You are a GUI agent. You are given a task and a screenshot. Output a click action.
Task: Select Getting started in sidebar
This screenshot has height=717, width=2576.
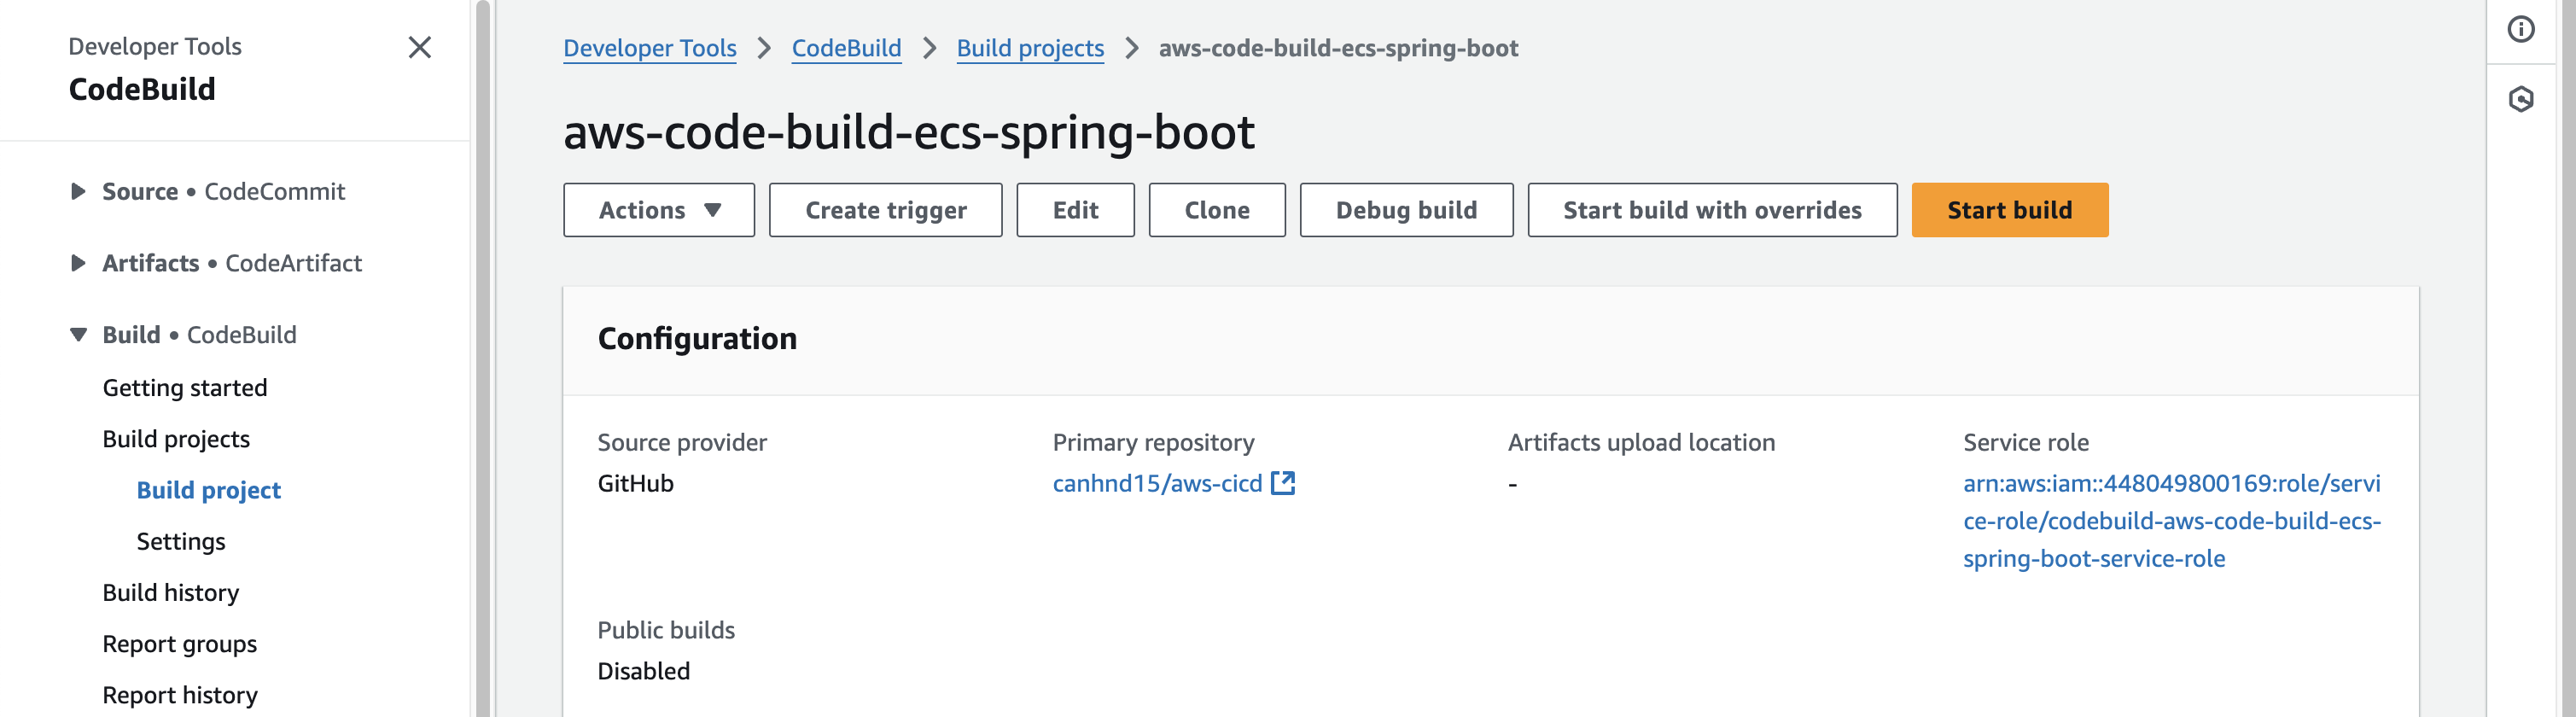pyautogui.click(x=185, y=388)
